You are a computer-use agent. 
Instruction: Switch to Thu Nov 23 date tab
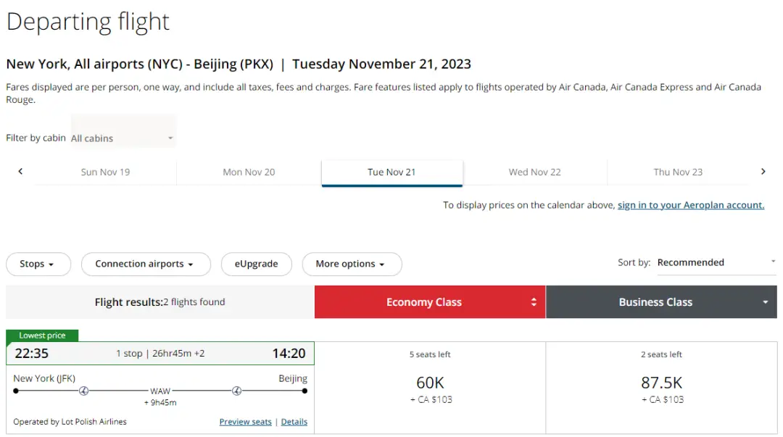[678, 172]
